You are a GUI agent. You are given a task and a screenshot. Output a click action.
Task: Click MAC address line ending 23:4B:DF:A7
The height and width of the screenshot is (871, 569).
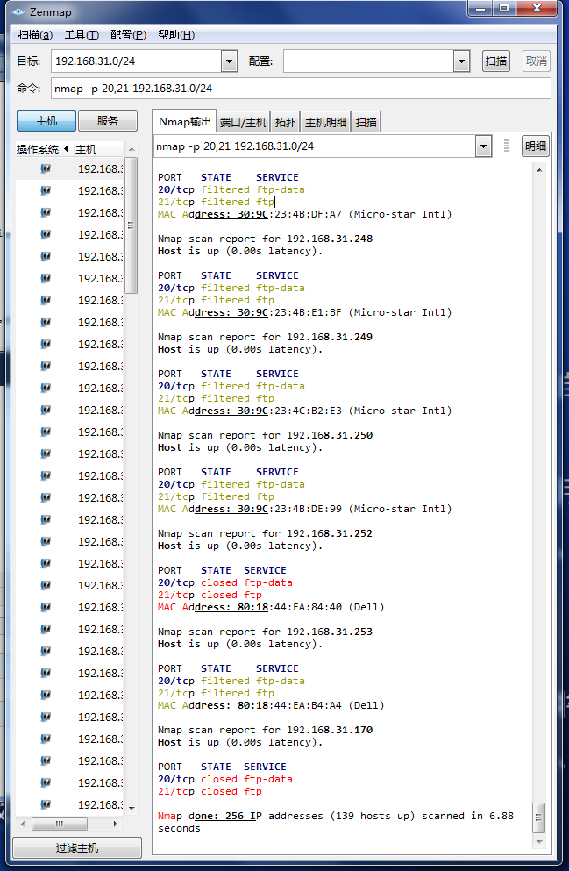[305, 214]
